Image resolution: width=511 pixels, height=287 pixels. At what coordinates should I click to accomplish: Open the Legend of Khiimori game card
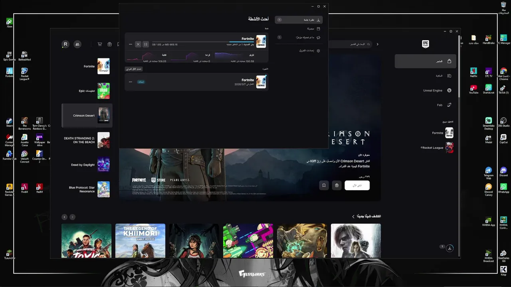click(140, 241)
